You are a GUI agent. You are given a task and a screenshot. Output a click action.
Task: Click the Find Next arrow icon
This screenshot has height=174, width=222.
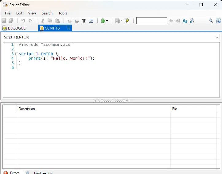(177, 21)
